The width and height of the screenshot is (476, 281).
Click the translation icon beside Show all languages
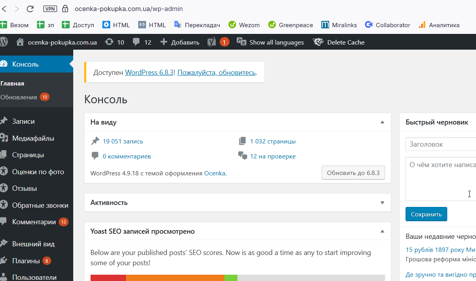point(241,42)
